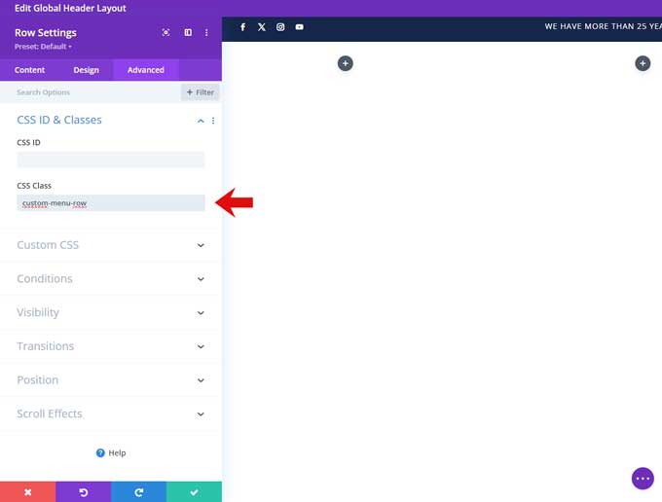The height and width of the screenshot is (502, 662).
Task: Collapse the CSS ID & Classes section
Action: tap(201, 121)
